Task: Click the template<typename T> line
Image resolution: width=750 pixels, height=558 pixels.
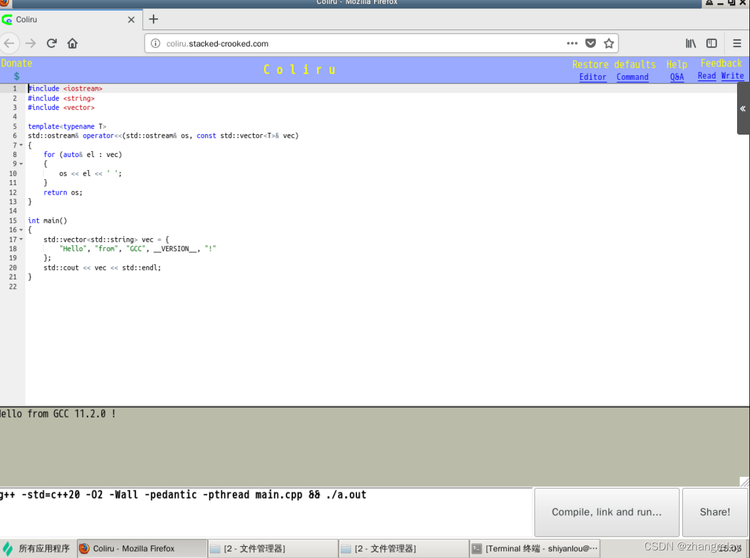Action: click(x=67, y=126)
